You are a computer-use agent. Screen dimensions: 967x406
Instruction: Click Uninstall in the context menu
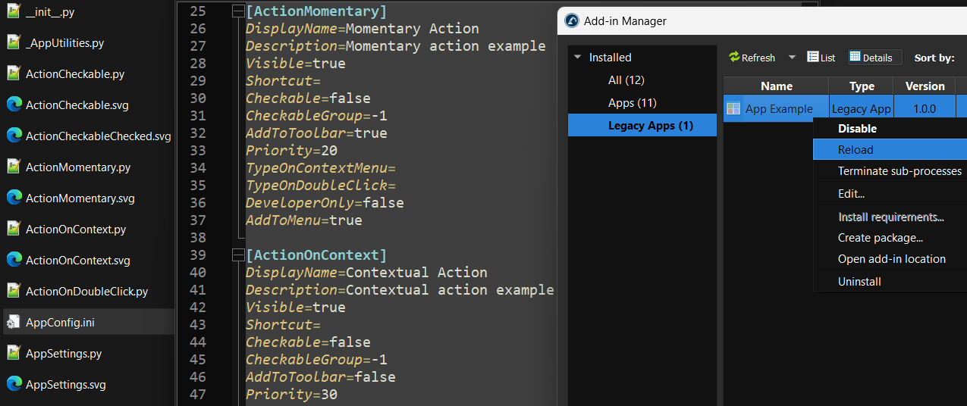click(x=859, y=282)
